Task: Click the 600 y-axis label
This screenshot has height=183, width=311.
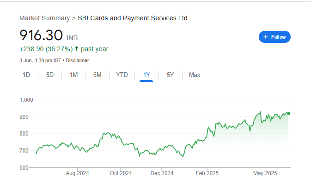Action: (24, 168)
